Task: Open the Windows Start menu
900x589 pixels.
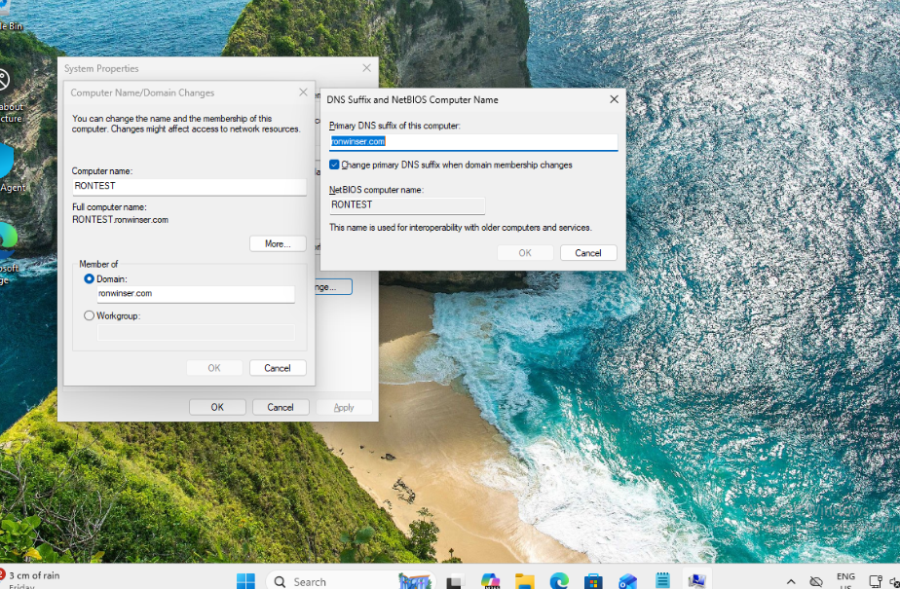Action: pos(245,581)
